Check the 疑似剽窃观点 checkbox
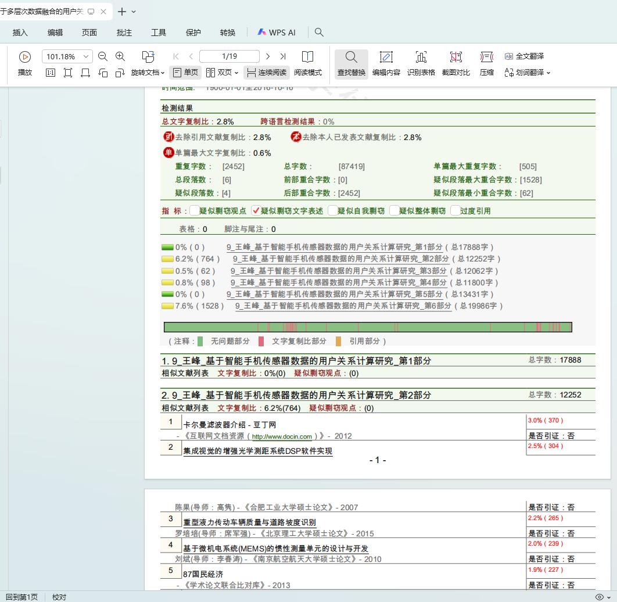Image resolution: width=617 pixels, height=602 pixels. coord(194,210)
